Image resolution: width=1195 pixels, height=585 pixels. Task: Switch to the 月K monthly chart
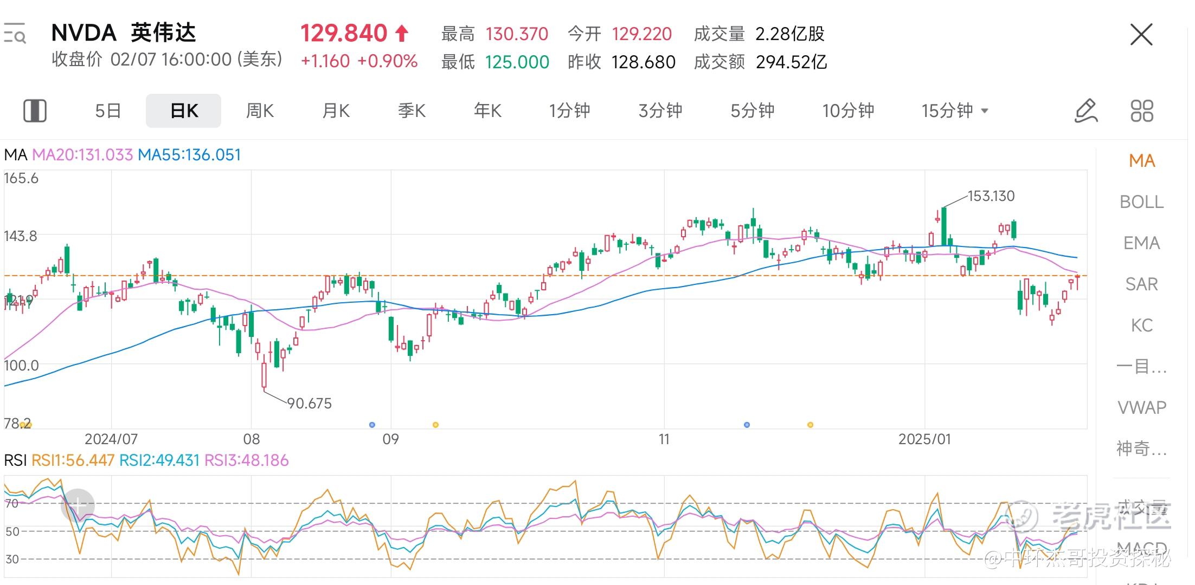(336, 110)
